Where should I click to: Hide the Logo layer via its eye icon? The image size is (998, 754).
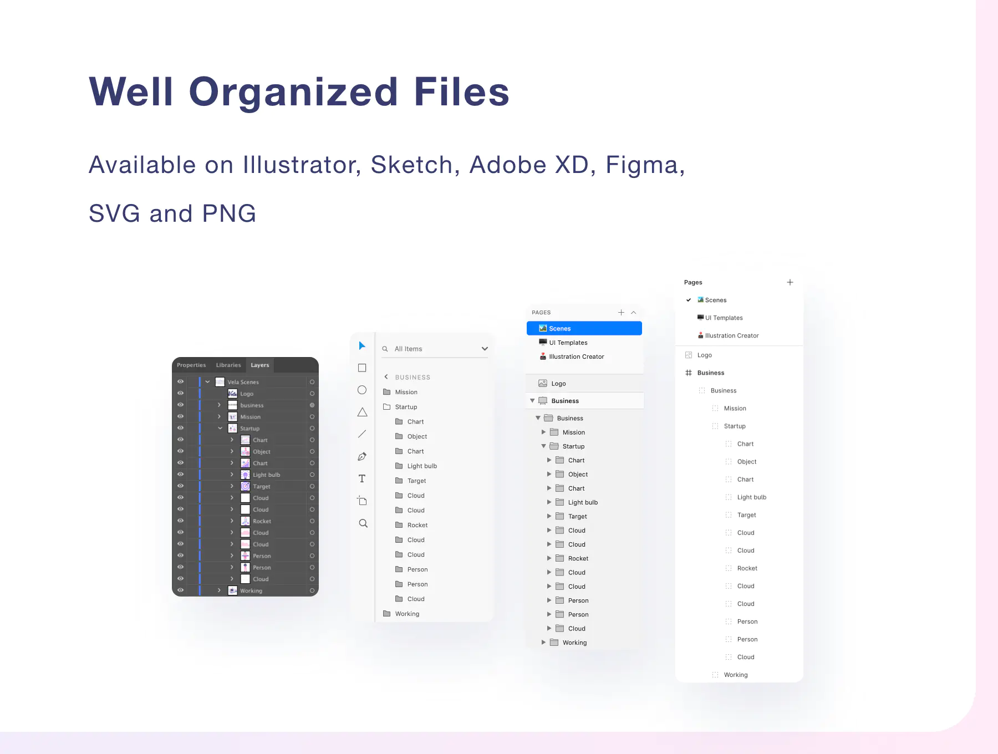tap(180, 394)
